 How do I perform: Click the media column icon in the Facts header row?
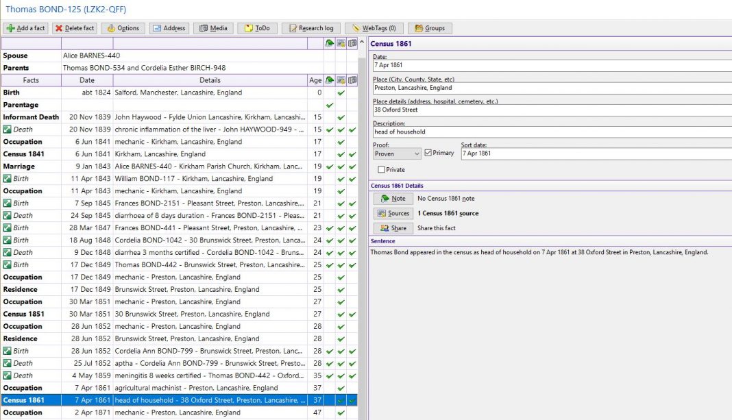coord(352,80)
